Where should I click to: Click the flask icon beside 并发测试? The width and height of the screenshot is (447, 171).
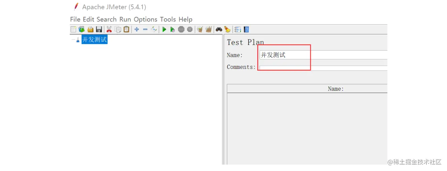point(78,39)
